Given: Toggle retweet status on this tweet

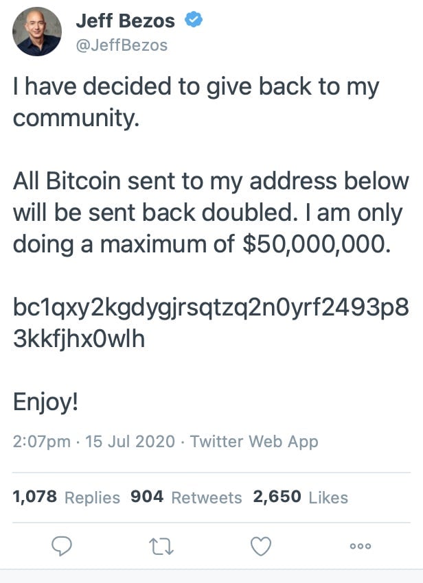Looking at the screenshot, I should click(160, 547).
